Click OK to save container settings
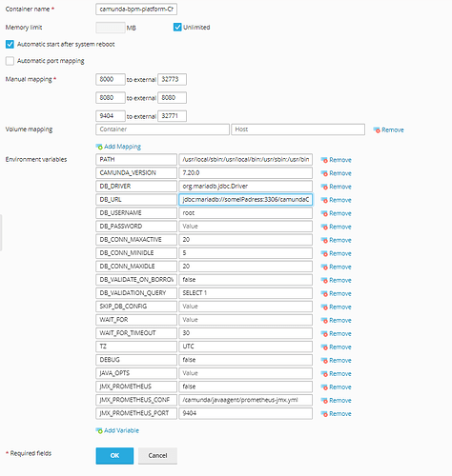The width and height of the screenshot is (452, 476). [x=114, y=456]
